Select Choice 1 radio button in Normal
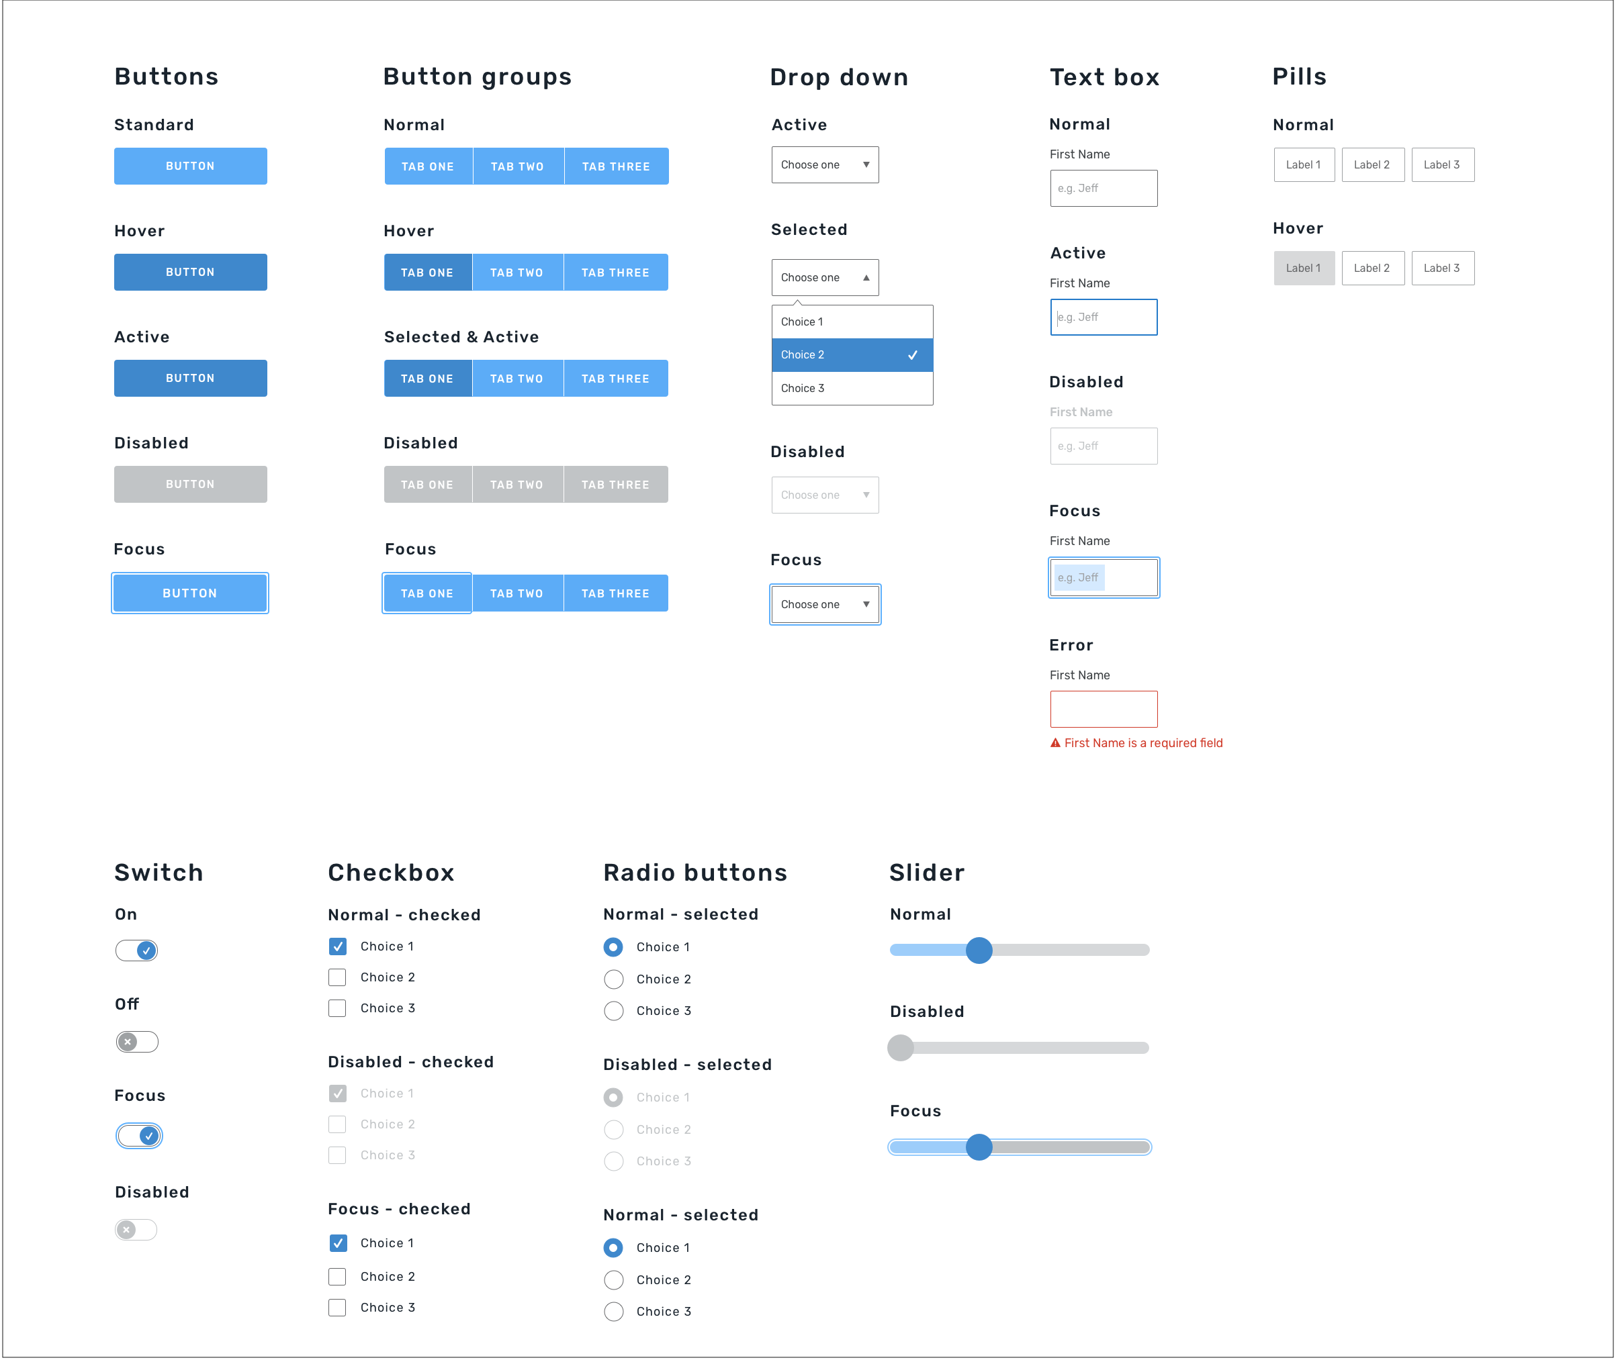Screen dimensions: 1616x1360 click(x=615, y=946)
